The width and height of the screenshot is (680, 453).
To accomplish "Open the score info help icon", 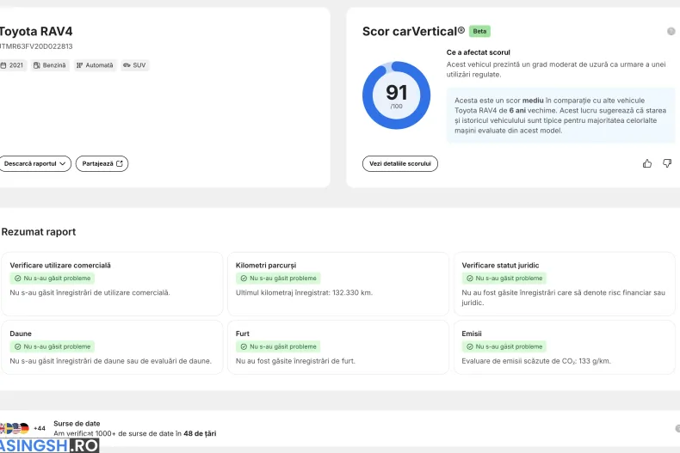I will click(x=671, y=31).
